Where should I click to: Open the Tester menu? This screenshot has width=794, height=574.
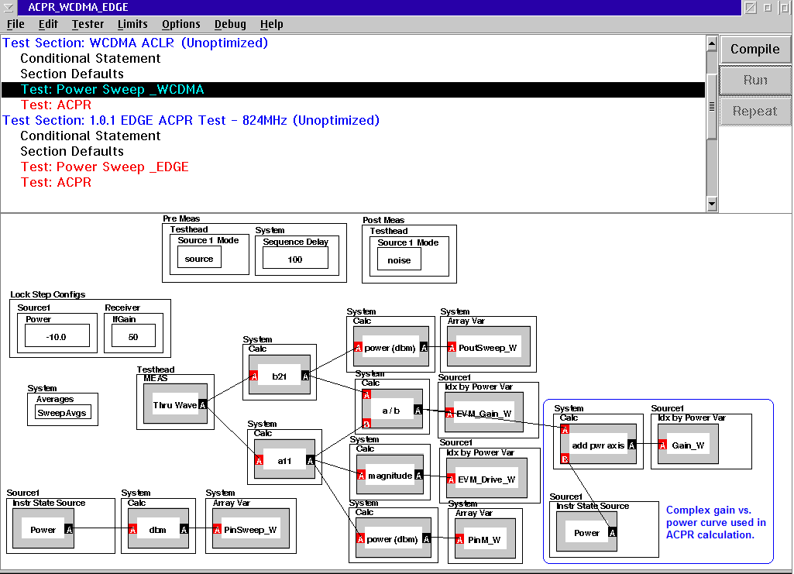tap(88, 24)
